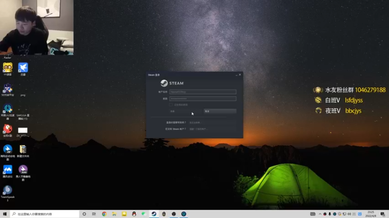This screenshot has width=389, height=218.
Task: Open the create new Steam account link
Action: click(x=198, y=129)
